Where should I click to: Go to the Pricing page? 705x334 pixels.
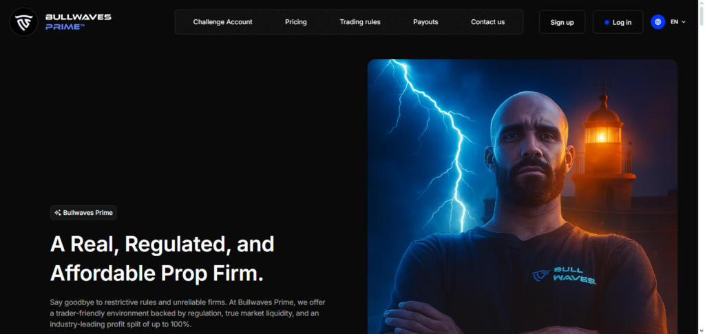click(x=296, y=22)
